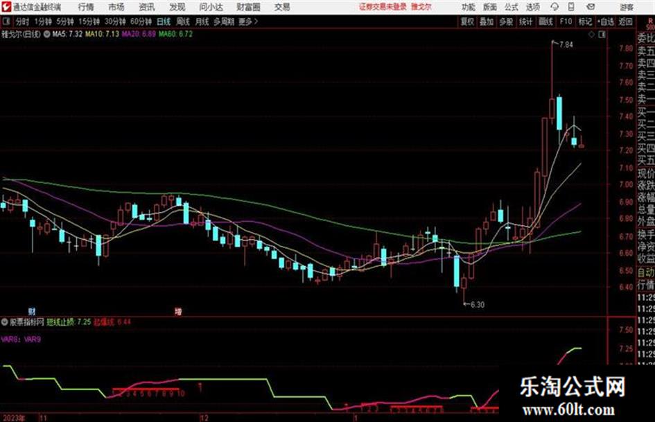Select the 日线 daily period tab
This screenshot has width=655, height=422.
(164, 21)
